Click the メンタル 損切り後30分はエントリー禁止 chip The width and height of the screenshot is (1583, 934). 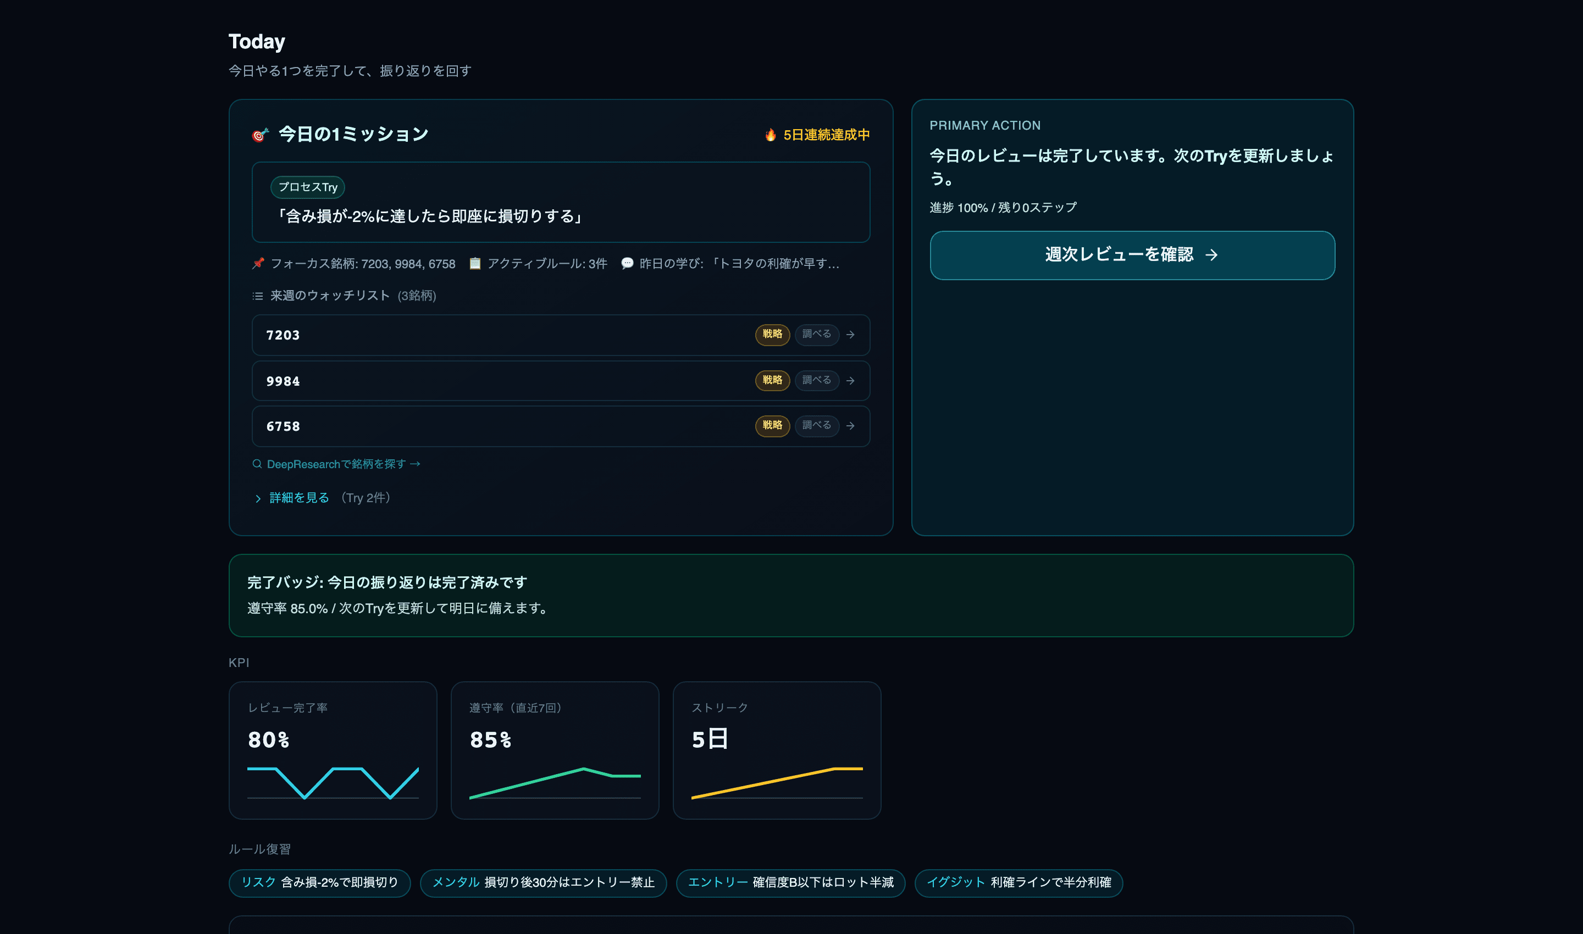click(x=544, y=883)
